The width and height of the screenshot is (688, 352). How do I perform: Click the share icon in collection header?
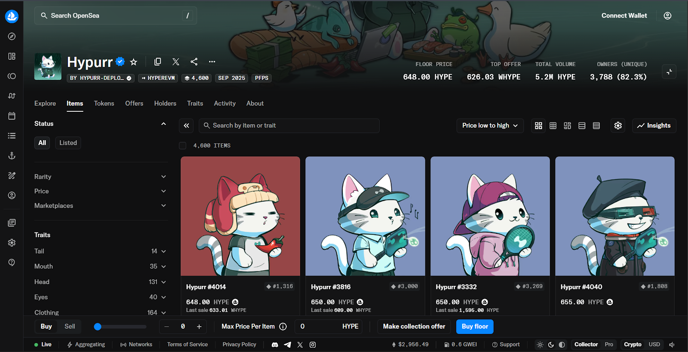pos(194,62)
